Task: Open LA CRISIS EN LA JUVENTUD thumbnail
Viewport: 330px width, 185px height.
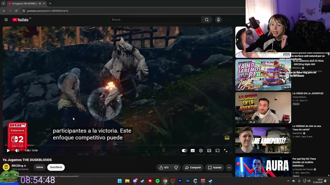Action: [263, 107]
